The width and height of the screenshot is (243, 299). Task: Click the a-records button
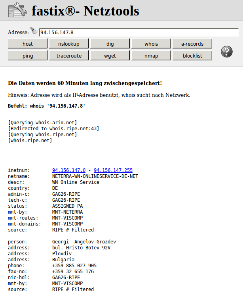(x=192, y=44)
